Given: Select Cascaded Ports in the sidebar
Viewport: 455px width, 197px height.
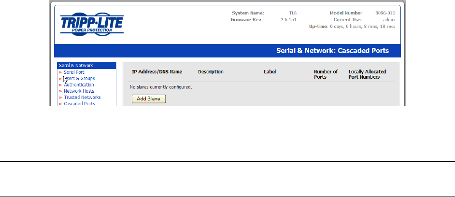Looking at the screenshot, I should [79, 104].
